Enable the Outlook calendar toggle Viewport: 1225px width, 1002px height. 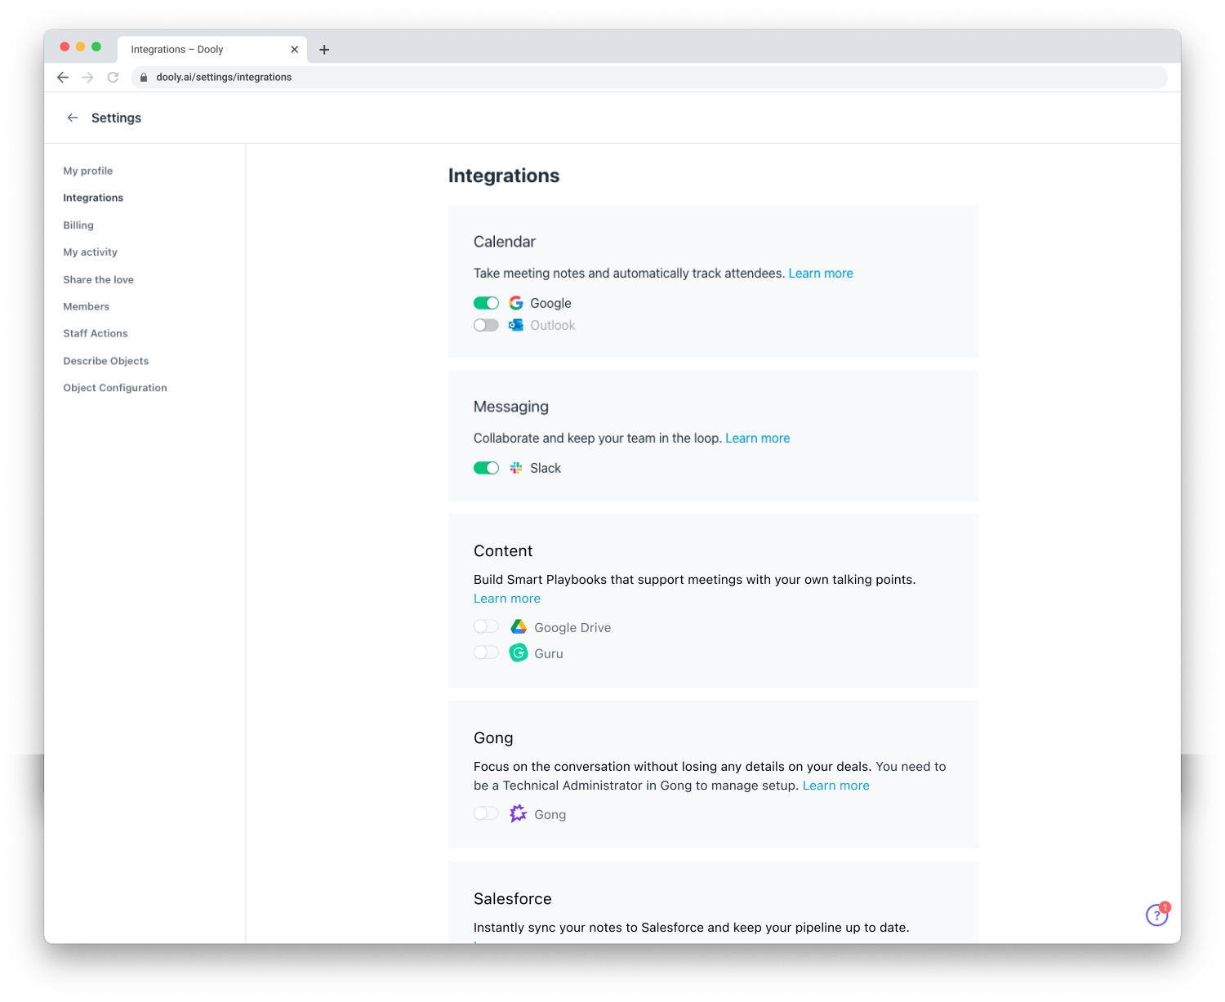click(x=486, y=325)
